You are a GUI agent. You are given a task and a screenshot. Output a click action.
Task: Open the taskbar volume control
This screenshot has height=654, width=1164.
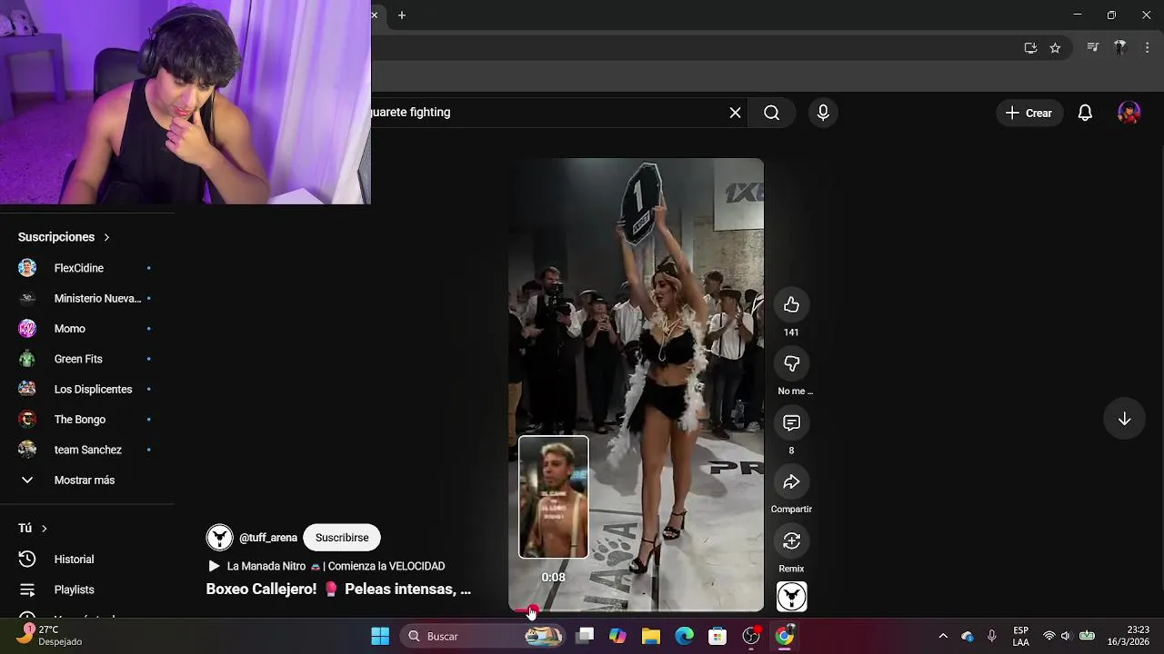click(x=1066, y=636)
